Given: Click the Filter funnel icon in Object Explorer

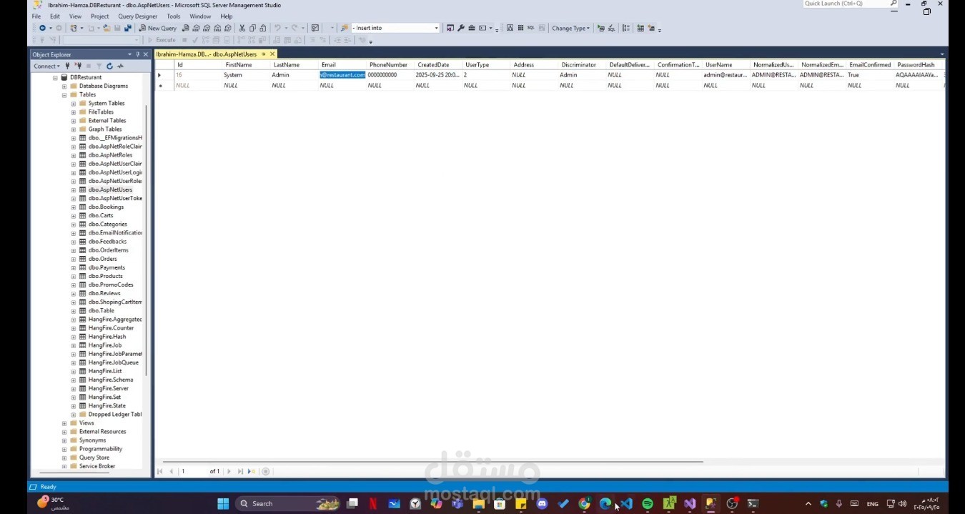Looking at the screenshot, I should 99,66.
